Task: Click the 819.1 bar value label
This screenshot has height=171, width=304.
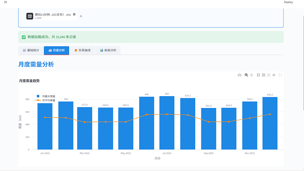Action: click(188, 96)
